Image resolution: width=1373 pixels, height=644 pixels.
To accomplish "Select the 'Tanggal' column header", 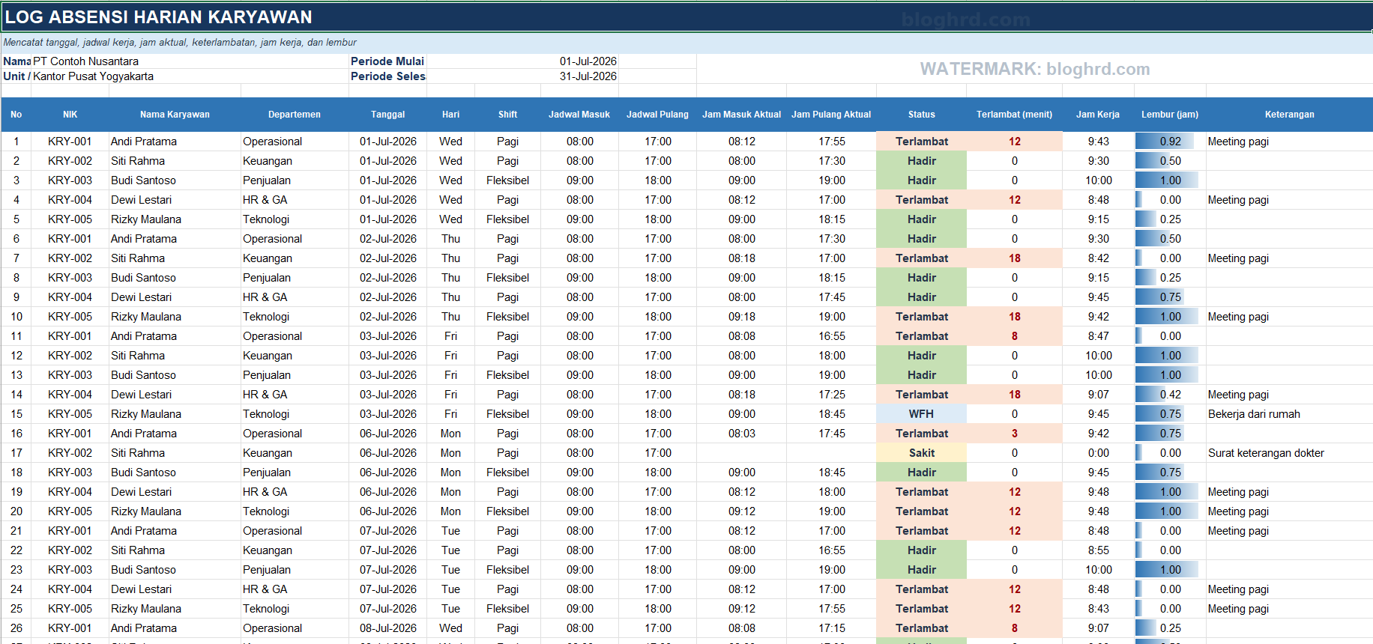I will 387,115.
